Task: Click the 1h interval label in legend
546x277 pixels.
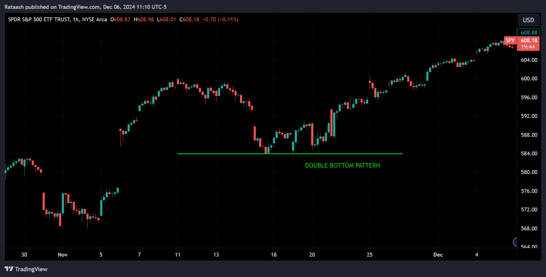Action: click(x=76, y=20)
